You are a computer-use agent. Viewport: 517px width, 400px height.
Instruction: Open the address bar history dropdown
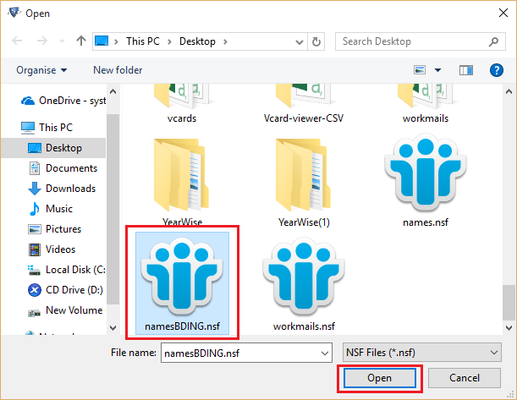[x=299, y=41]
